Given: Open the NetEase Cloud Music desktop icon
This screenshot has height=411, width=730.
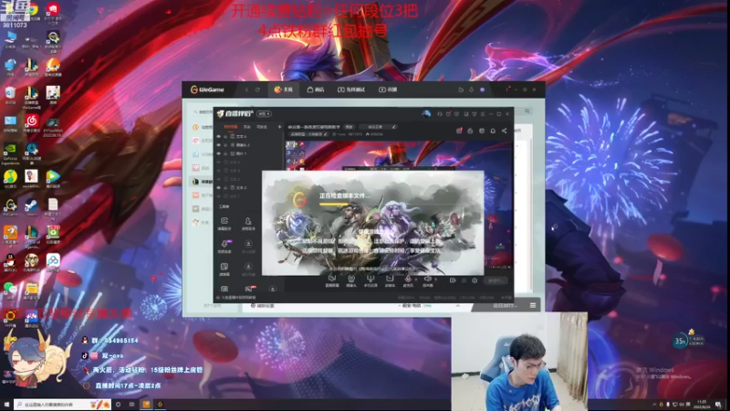Looking at the screenshot, I should tap(32, 122).
